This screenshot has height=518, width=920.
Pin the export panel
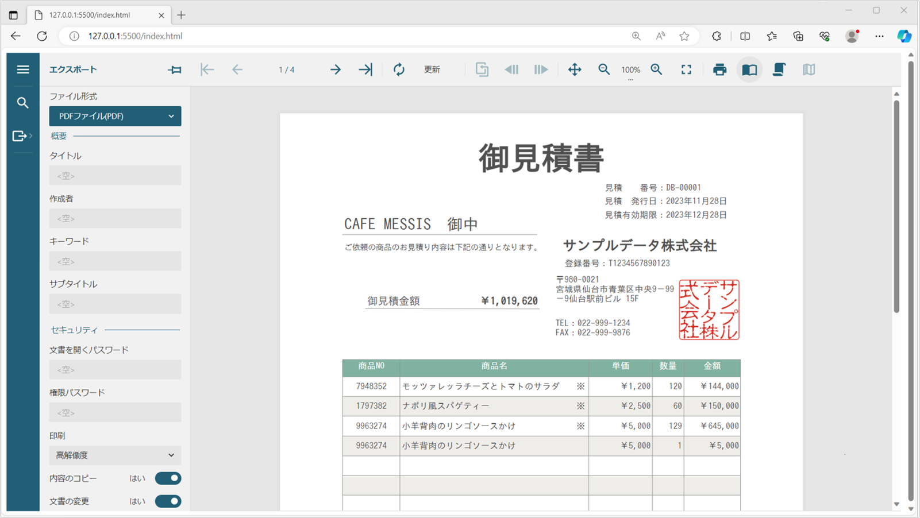coord(175,69)
